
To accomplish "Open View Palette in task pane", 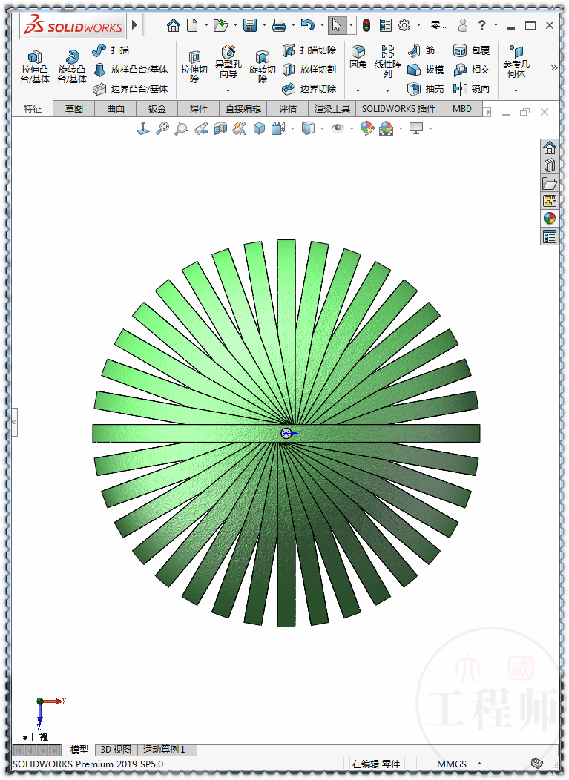I will [x=550, y=201].
